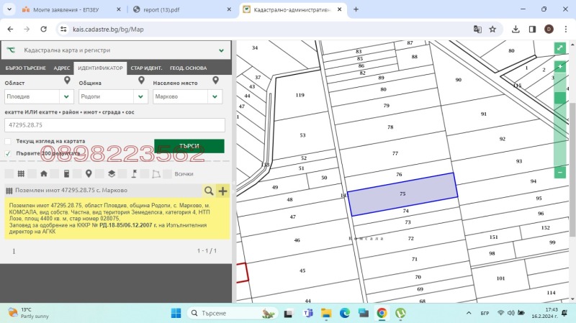Zoom to result with magnifier icon

point(209,191)
